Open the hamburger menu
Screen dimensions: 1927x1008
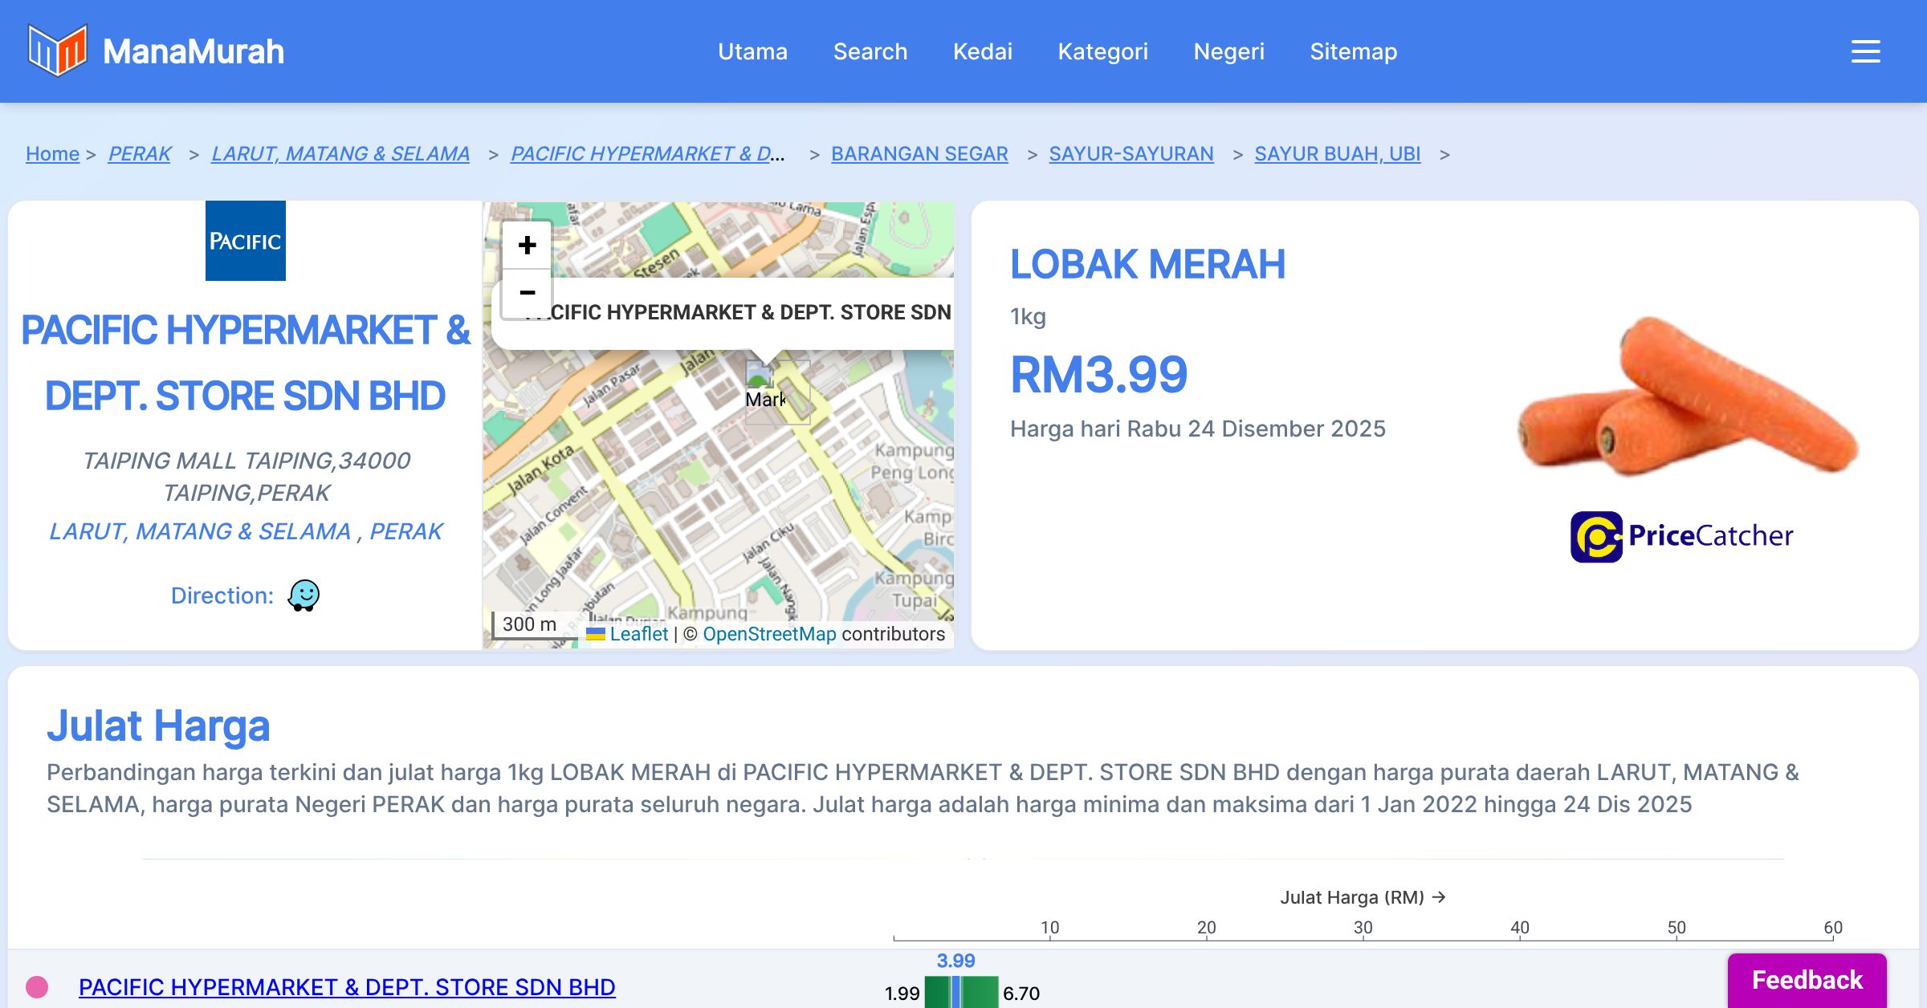point(1865,51)
